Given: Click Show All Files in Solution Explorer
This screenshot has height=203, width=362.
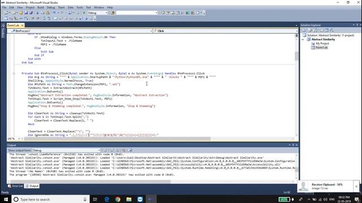Looking at the screenshot, I should tap(310, 30).
